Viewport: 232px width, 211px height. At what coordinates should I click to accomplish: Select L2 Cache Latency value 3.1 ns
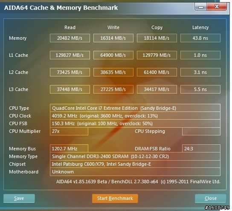click(200, 72)
